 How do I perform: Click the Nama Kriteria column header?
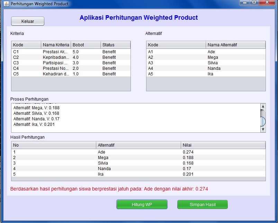point(56,45)
